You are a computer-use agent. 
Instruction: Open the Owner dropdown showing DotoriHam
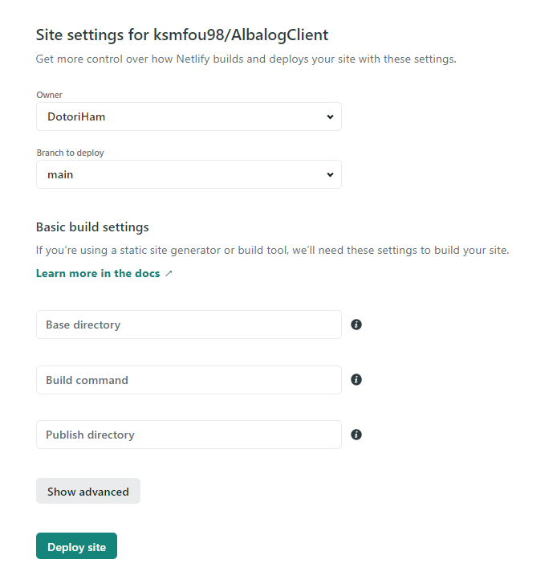coord(189,116)
